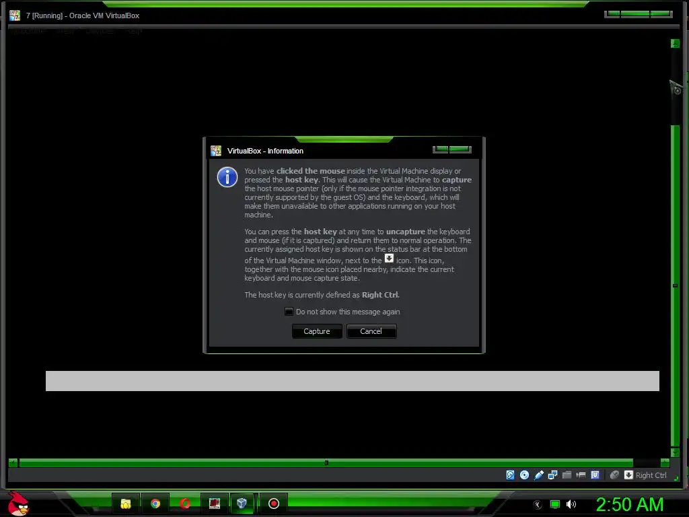Open Google Chrome from the taskbar
689x517 pixels.
coord(155,504)
